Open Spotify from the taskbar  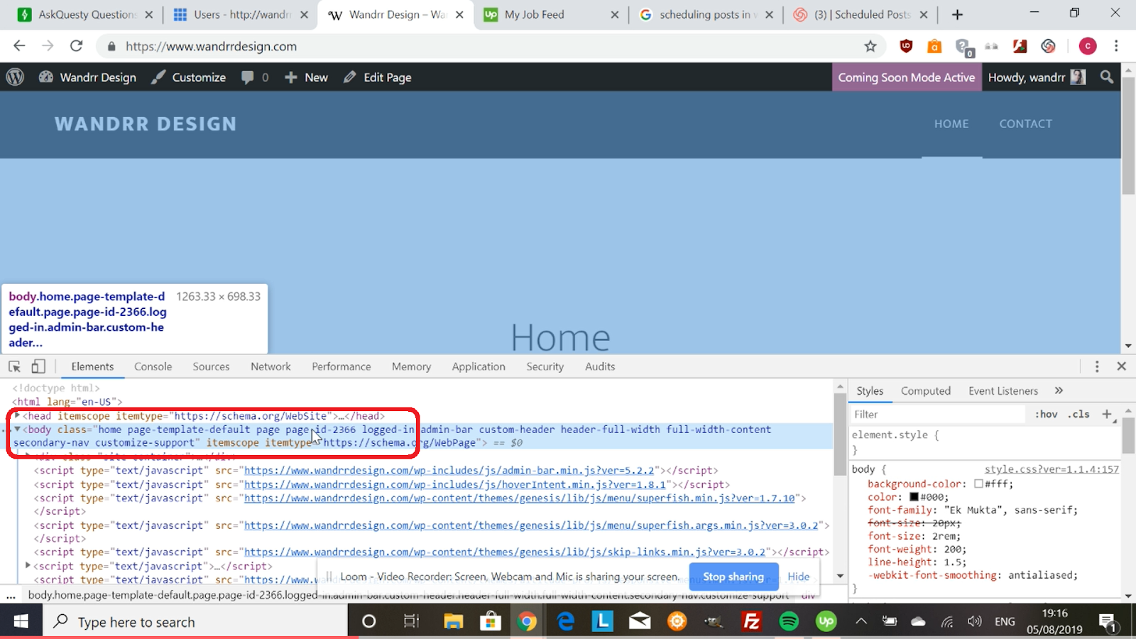point(789,622)
